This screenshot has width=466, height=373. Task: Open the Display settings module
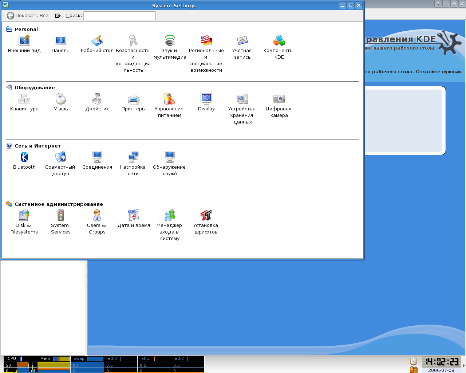tap(206, 103)
